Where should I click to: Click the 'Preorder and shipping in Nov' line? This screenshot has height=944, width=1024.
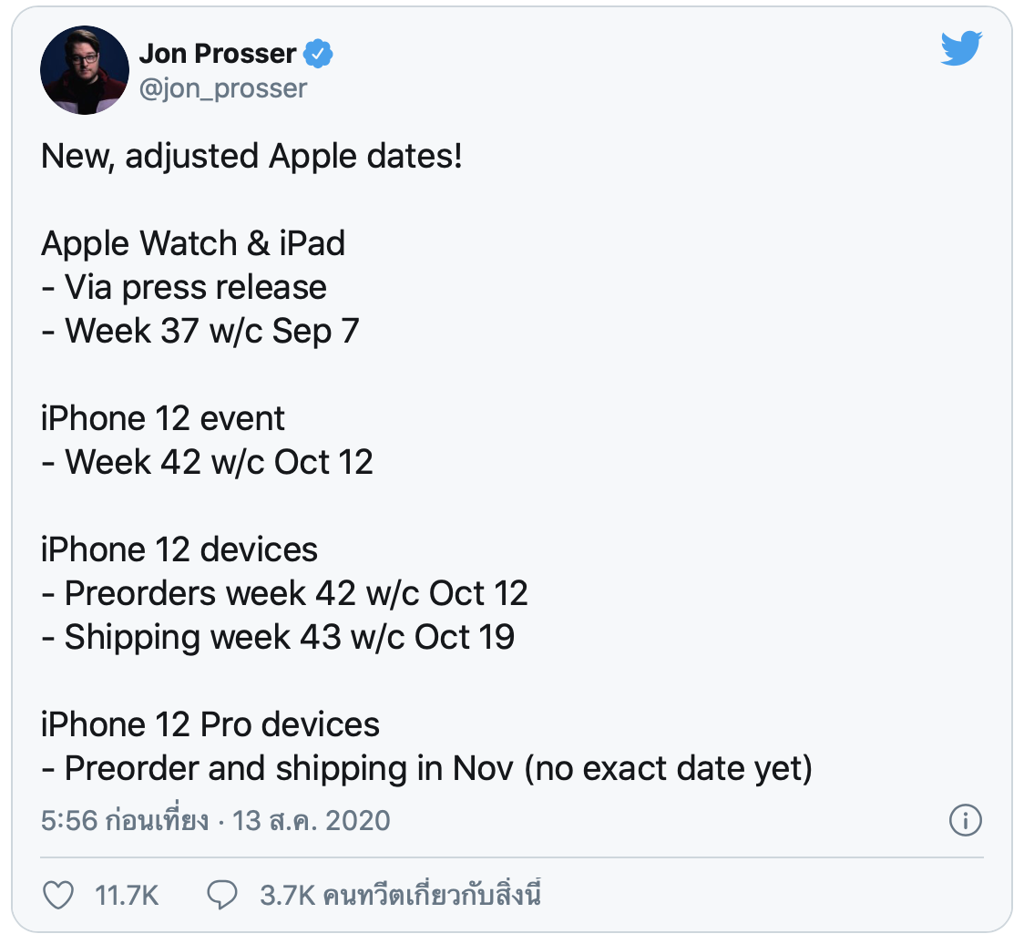pyautogui.click(x=426, y=769)
